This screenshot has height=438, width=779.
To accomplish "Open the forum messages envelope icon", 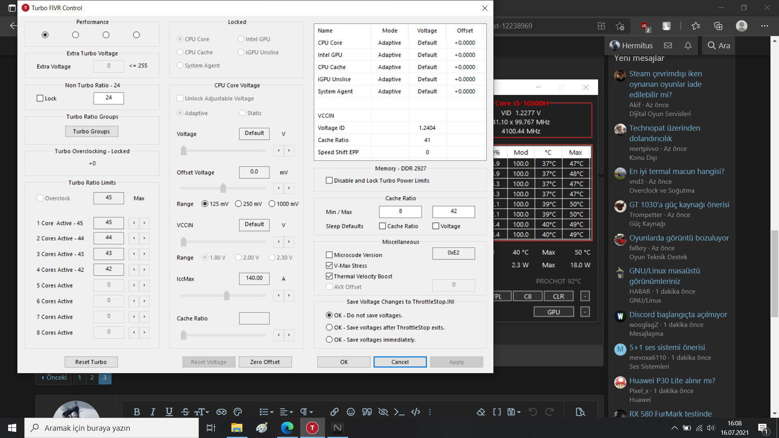I will point(668,45).
